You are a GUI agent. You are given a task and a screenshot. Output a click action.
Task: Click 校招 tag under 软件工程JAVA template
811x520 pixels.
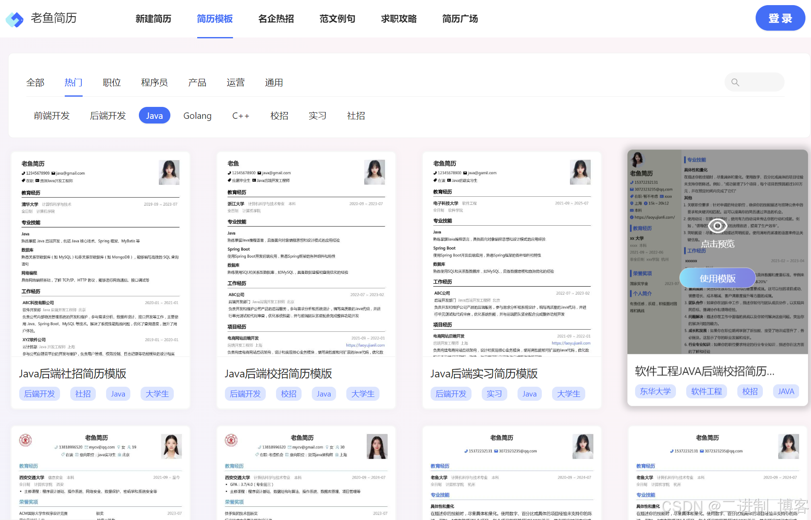[750, 391]
